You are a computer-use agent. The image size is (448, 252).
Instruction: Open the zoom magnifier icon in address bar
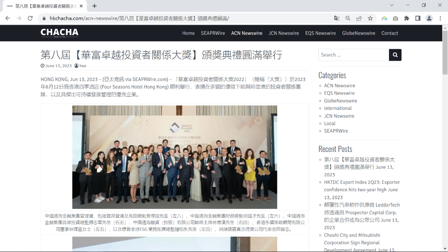pyautogui.click(x=348, y=18)
